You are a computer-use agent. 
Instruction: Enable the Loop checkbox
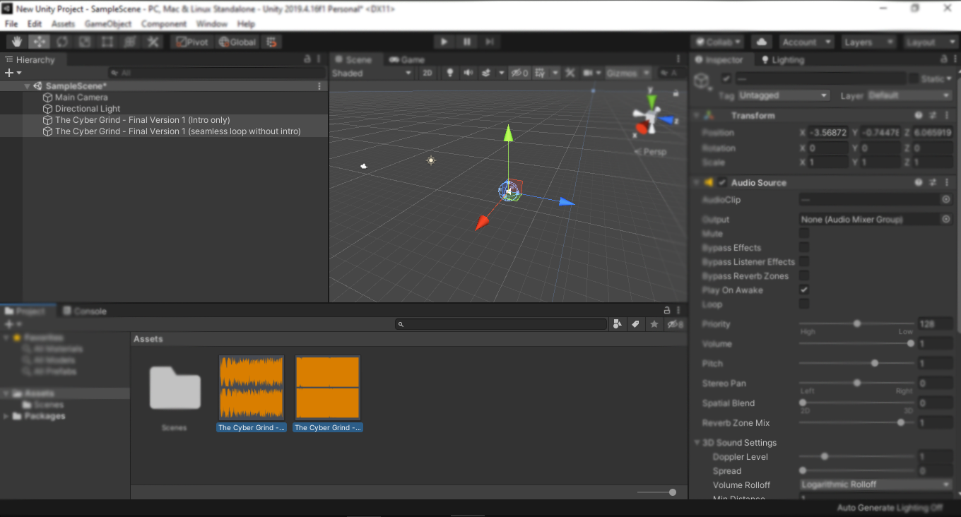pos(804,304)
